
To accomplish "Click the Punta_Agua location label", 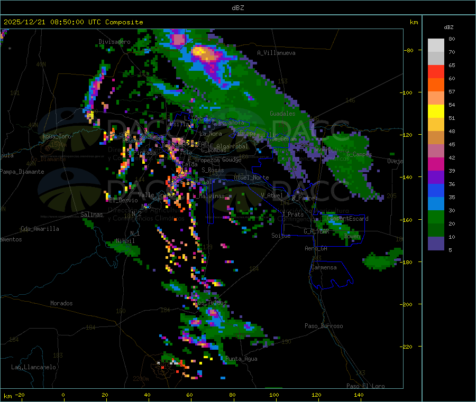I will click(241, 359).
